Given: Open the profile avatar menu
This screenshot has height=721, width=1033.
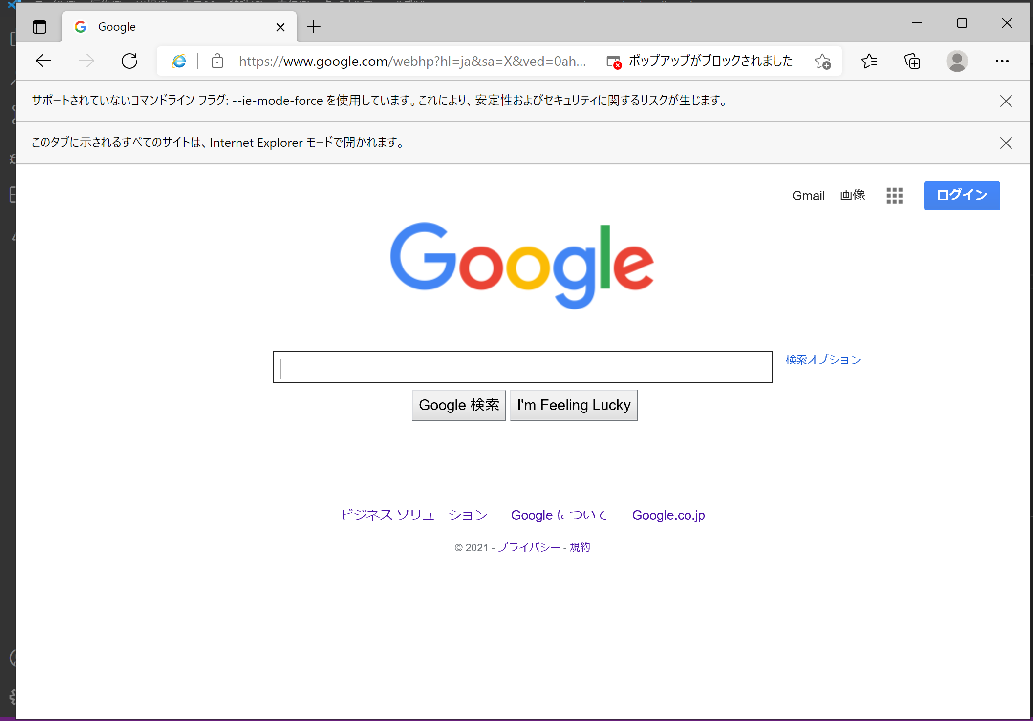Looking at the screenshot, I should point(957,61).
